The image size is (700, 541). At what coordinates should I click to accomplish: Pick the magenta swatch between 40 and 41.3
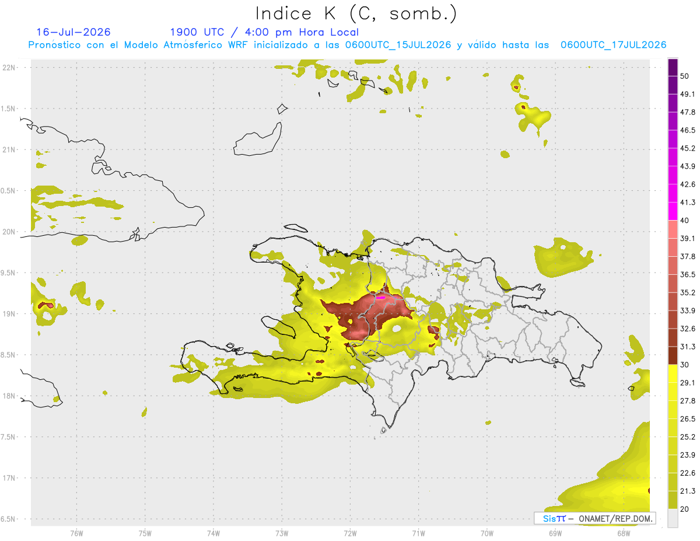(x=673, y=211)
